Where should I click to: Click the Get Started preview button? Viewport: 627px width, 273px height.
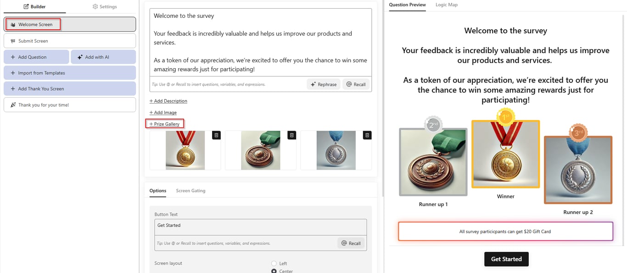[x=506, y=259]
